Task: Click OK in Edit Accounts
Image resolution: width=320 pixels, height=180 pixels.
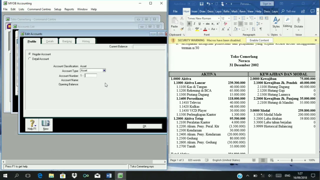Action: coord(144,126)
